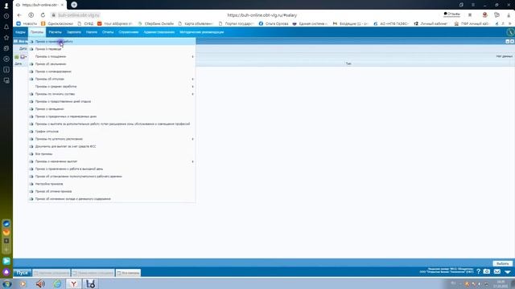
Task: Click the camera screenshot icon
Action: pos(487,271)
